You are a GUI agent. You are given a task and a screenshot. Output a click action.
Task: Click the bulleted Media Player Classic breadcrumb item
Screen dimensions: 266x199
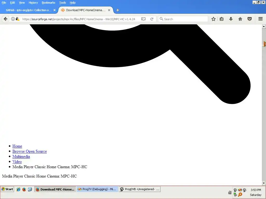pos(50,167)
